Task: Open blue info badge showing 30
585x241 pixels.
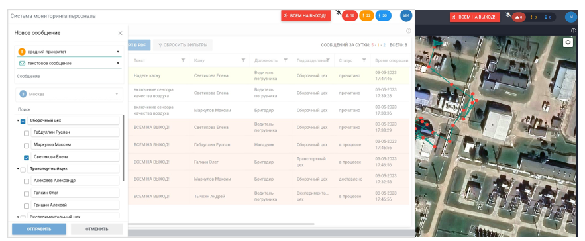Action: (383, 16)
